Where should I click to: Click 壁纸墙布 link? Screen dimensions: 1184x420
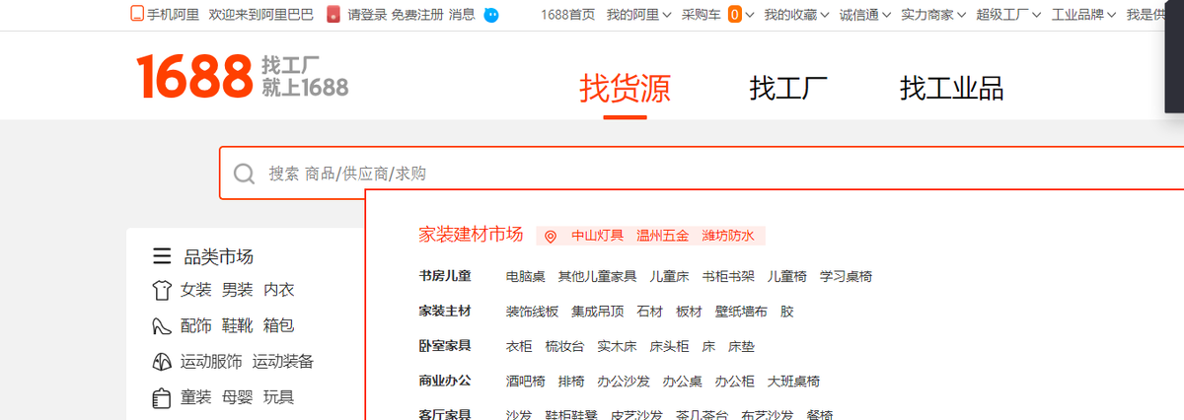pyautogui.click(x=741, y=312)
